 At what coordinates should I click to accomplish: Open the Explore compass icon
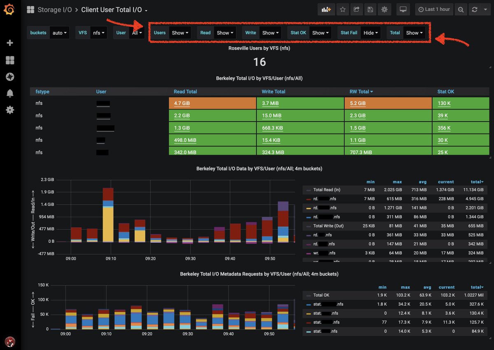coord(10,77)
